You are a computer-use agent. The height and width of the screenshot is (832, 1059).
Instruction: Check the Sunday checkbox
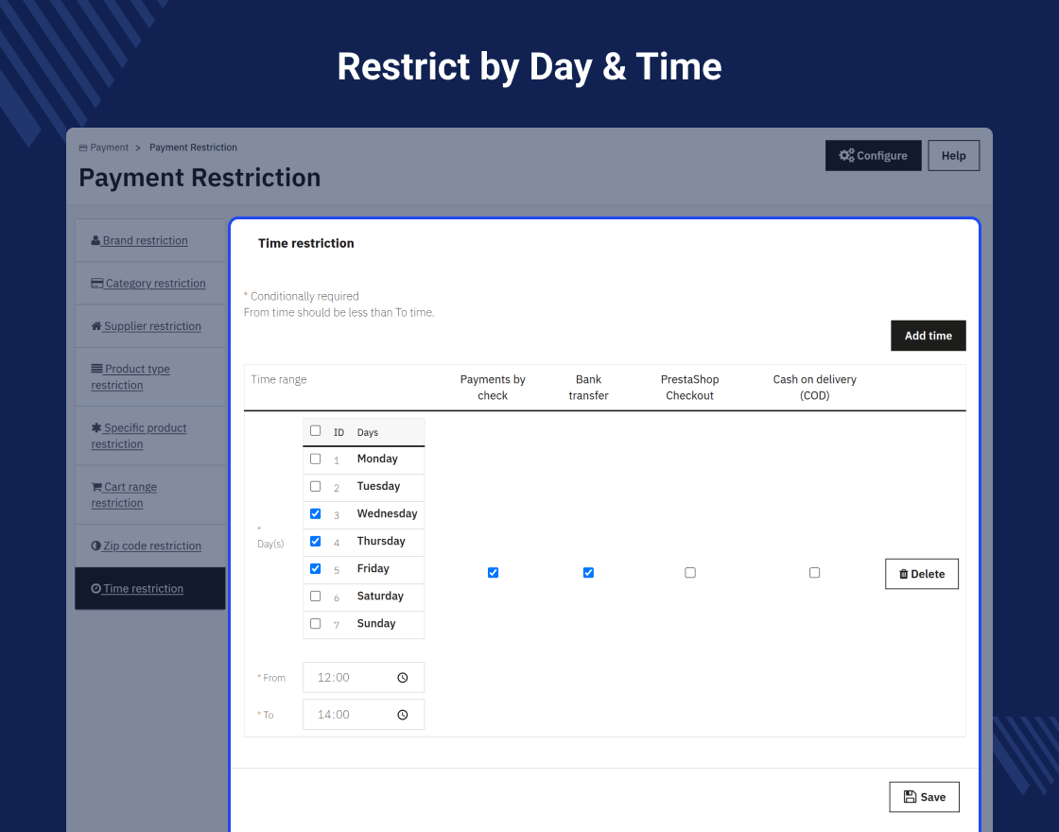[x=316, y=623]
